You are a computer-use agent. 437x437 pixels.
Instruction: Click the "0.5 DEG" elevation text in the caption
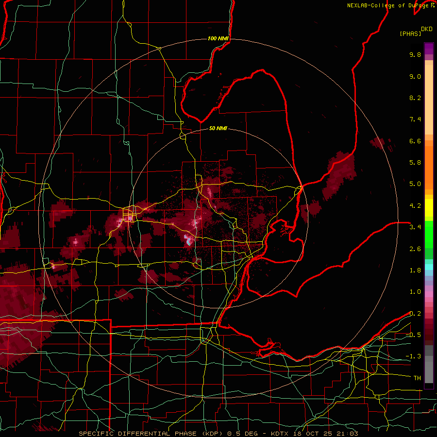[243, 434]
